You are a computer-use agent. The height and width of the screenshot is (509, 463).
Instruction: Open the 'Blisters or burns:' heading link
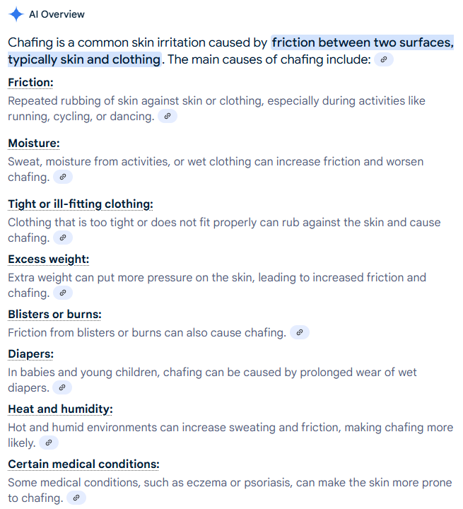pyautogui.click(x=54, y=314)
